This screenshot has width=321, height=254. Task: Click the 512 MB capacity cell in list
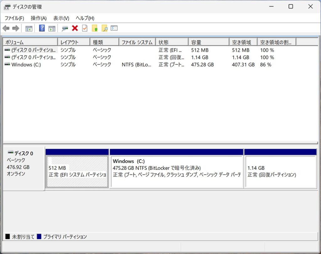tap(200, 50)
